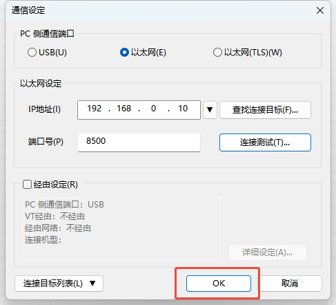Click the third IP octet showing 0
The height and width of the screenshot is (305, 336).
153,109
